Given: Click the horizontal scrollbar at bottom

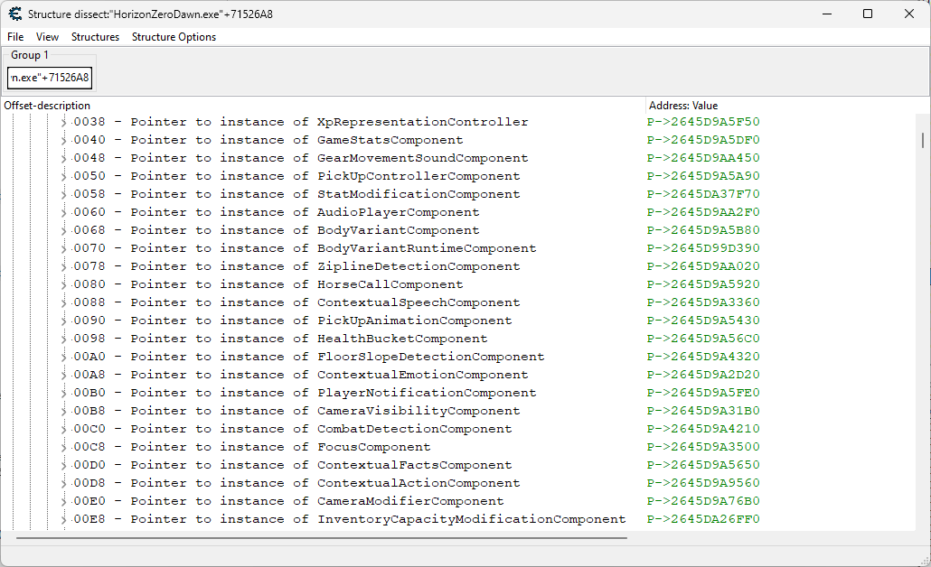Looking at the screenshot, I should (321, 537).
